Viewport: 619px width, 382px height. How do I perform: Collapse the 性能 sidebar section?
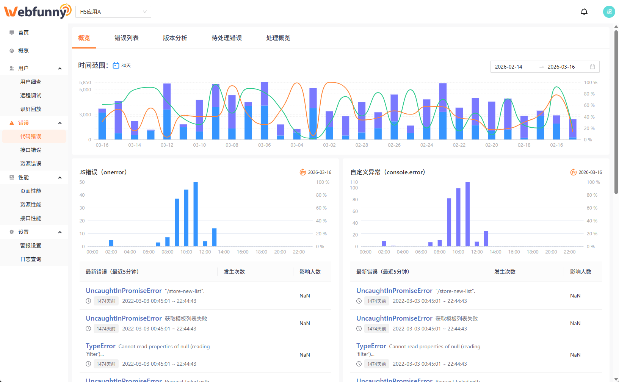pos(60,177)
